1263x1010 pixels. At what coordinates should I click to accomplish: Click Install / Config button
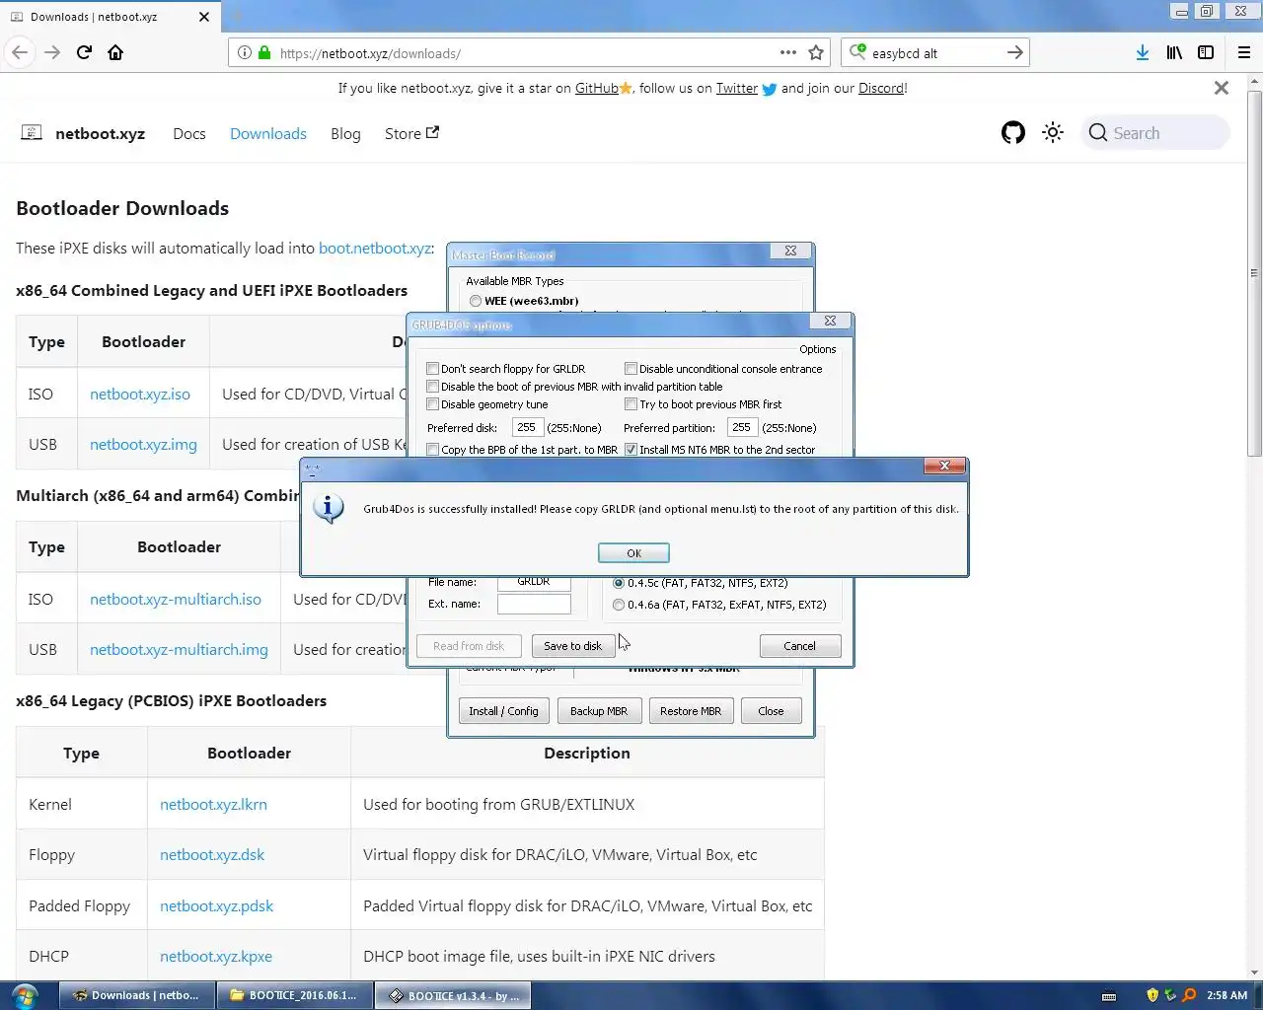[x=503, y=711]
